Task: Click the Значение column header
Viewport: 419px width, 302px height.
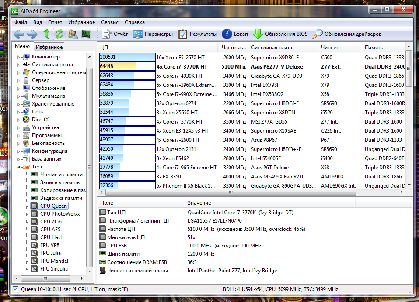Action: pyautogui.click(x=270, y=203)
